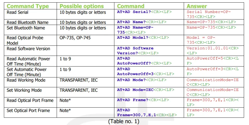The height and width of the screenshot is (125, 249).
Task: Select the "Set Bluetooth Name" cell
Action: point(26,28)
